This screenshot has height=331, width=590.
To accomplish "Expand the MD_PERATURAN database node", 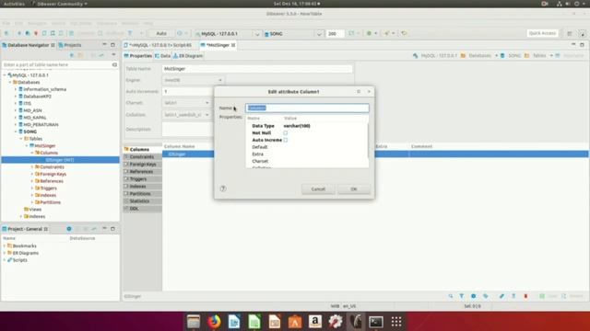I will point(16,125).
